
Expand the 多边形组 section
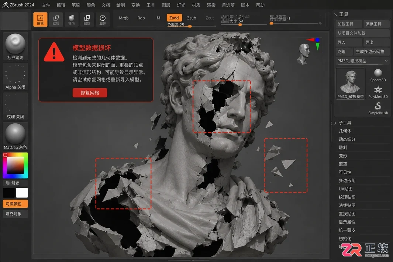pyautogui.click(x=347, y=180)
